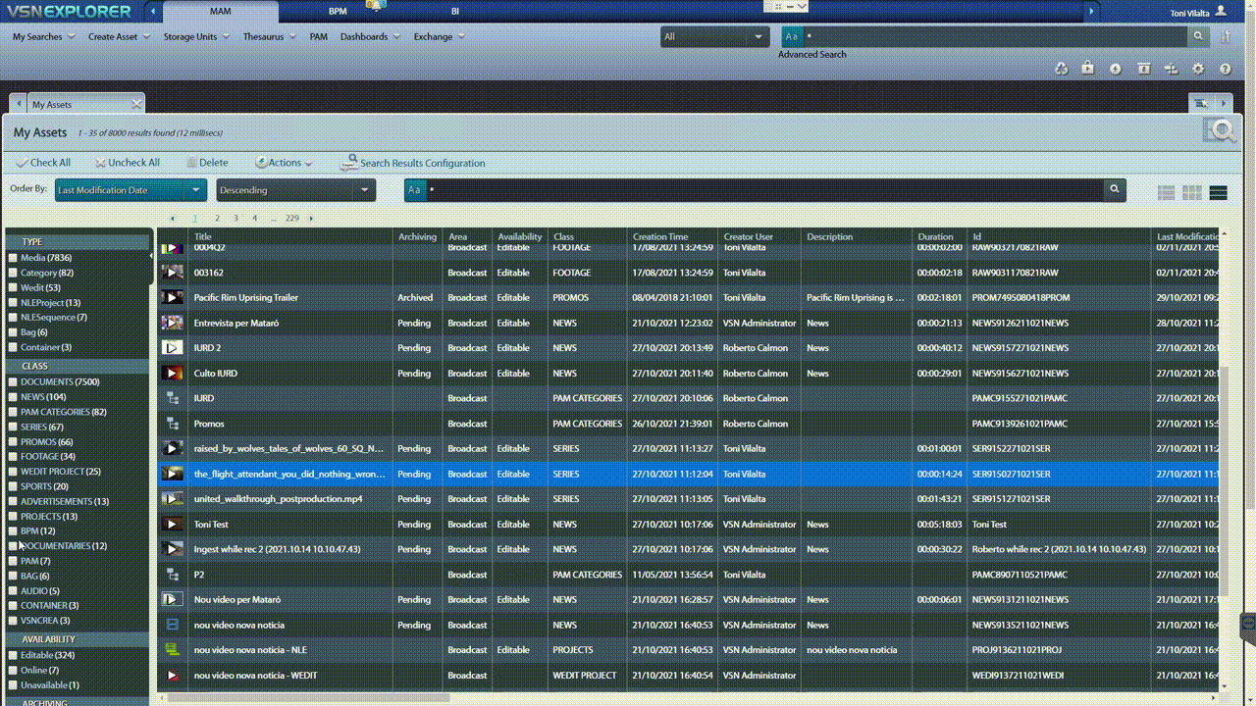
Task: Open Search Results Configuration
Action: (413, 163)
